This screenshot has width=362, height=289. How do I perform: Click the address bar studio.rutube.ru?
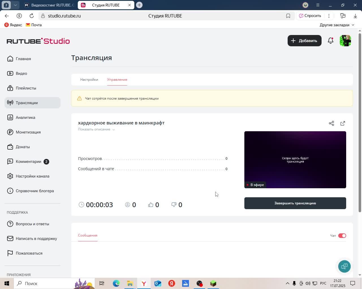(x=64, y=16)
